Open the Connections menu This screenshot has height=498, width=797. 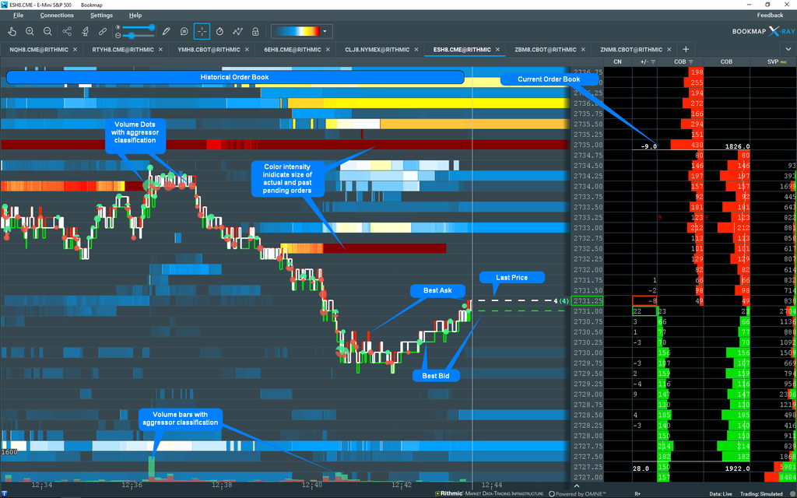(57, 16)
